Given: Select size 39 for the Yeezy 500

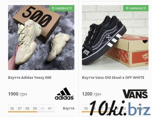Looking at the screenshot, I should 35,108.
